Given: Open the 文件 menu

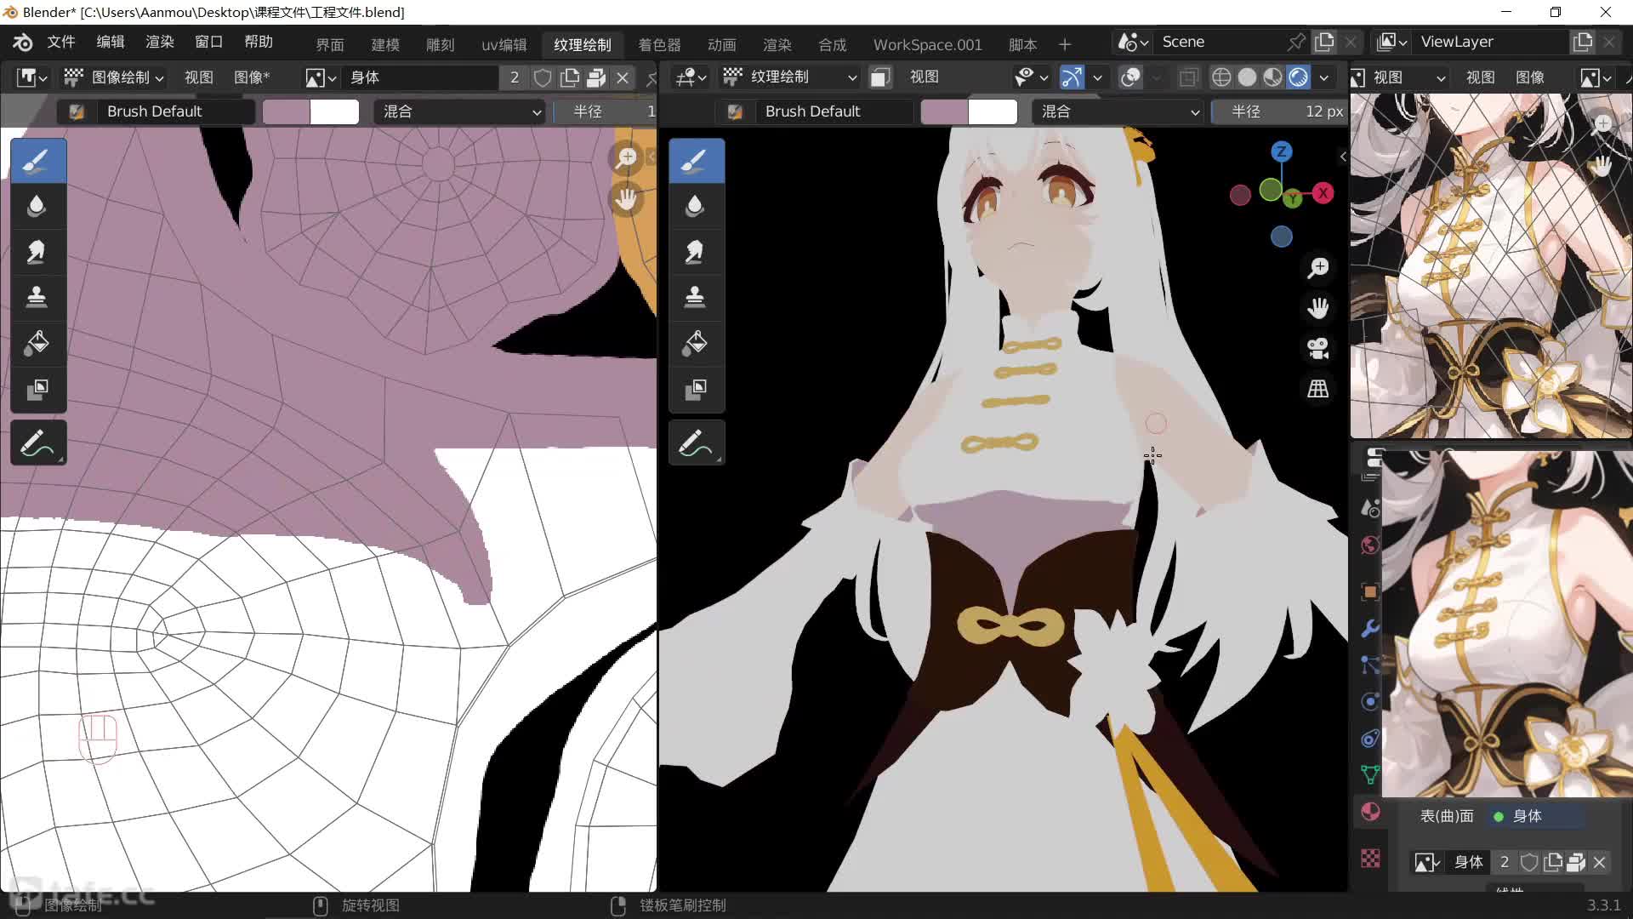Looking at the screenshot, I should click(x=61, y=42).
